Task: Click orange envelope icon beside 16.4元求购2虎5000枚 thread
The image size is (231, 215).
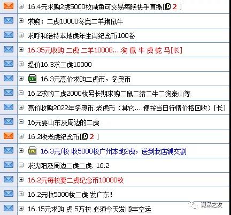Action: tap(9, 6)
